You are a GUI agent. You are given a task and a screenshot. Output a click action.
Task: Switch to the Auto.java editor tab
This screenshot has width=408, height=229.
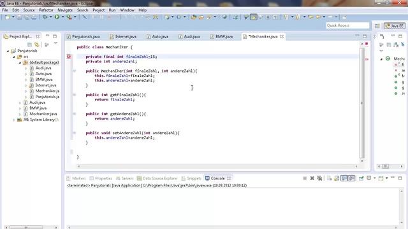pyautogui.click(x=157, y=37)
